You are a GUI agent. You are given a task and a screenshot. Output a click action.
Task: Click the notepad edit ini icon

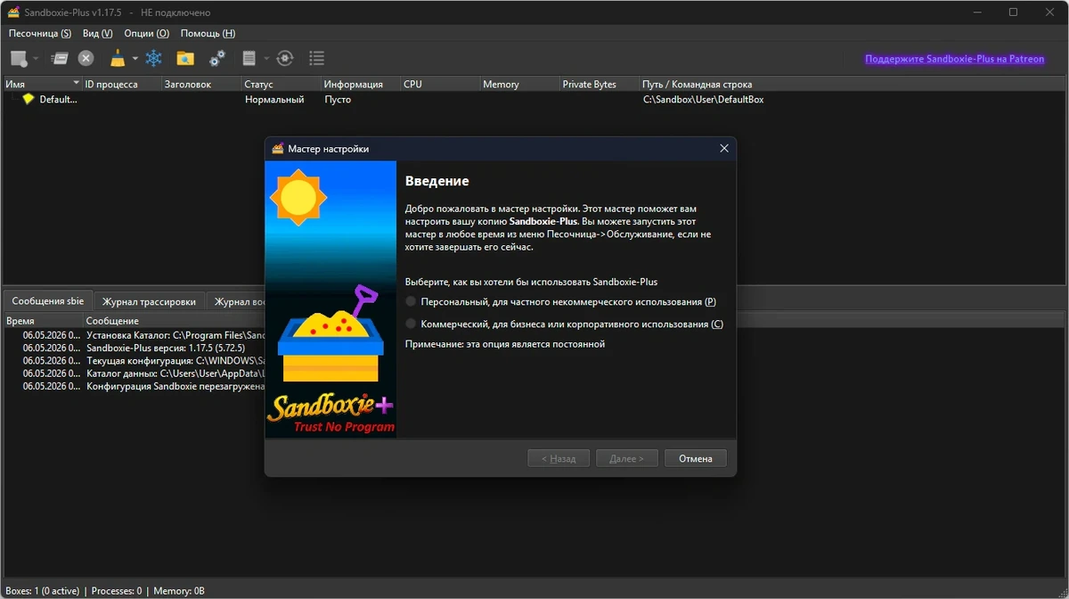click(x=249, y=59)
